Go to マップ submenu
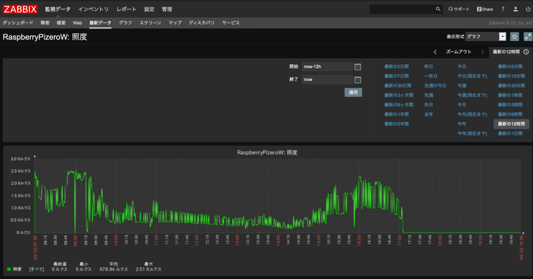 click(175, 23)
